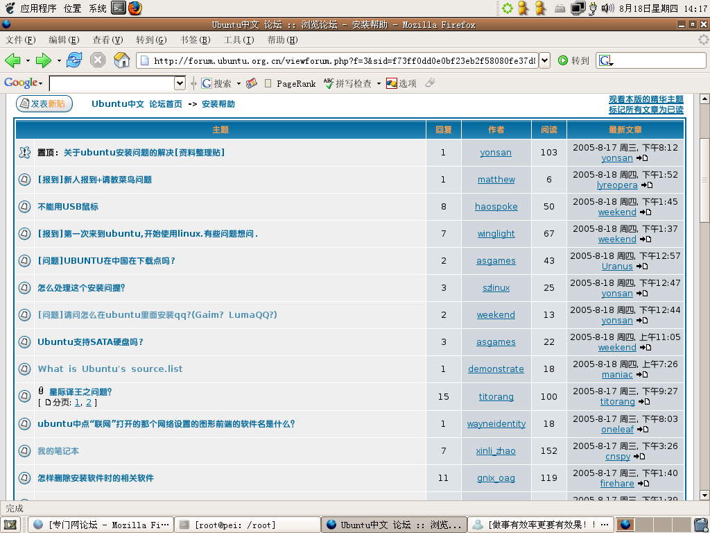Image resolution: width=710 pixels, height=533 pixels.
Task: Switch to the [root@pei: /root] terminal window
Action: click(x=248, y=525)
